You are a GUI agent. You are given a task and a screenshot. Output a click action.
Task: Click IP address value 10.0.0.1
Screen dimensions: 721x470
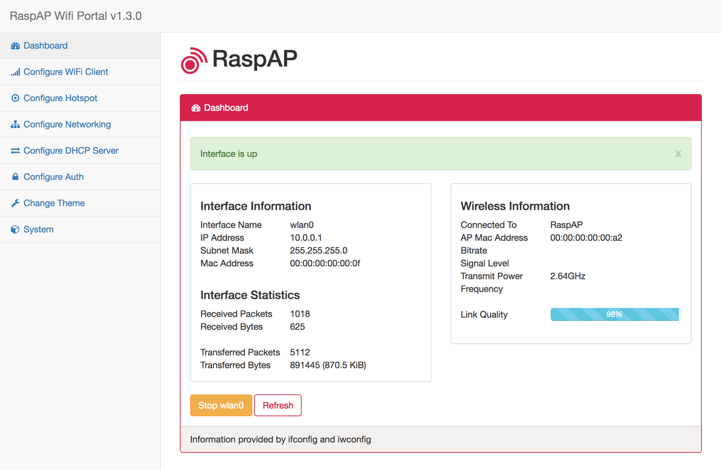[306, 238]
